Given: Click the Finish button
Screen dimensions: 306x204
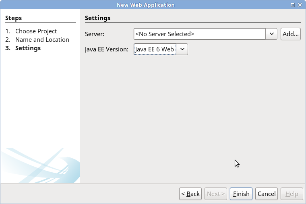Looking at the screenshot, I should [x=241, y=194].
